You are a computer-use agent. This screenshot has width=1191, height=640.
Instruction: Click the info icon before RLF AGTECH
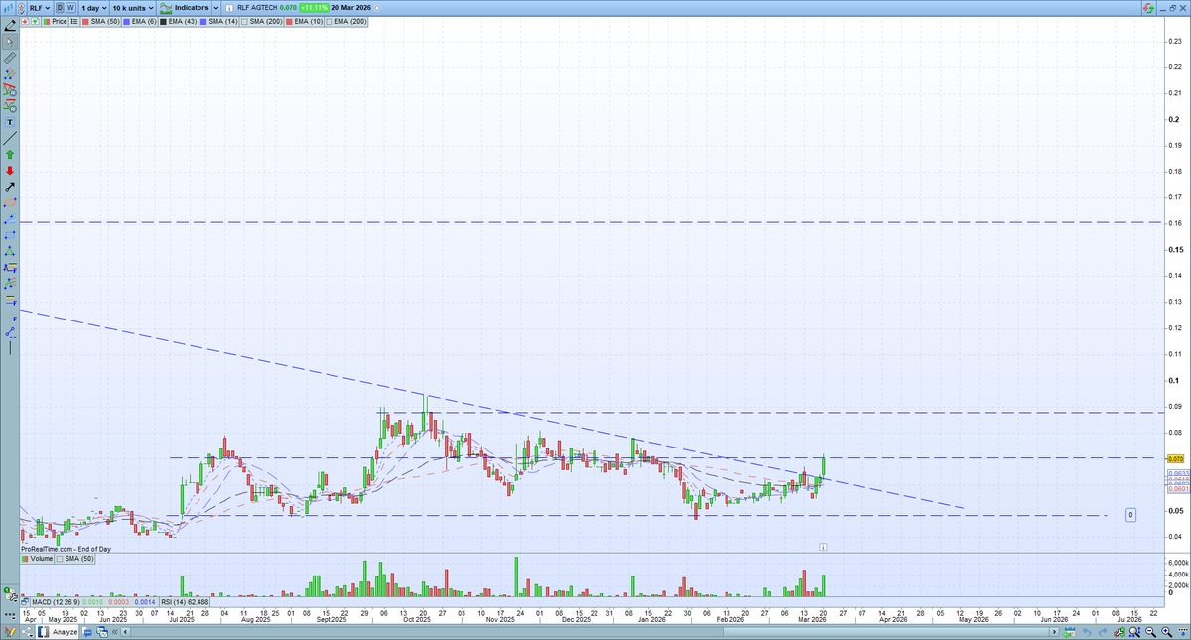(227, 8)
